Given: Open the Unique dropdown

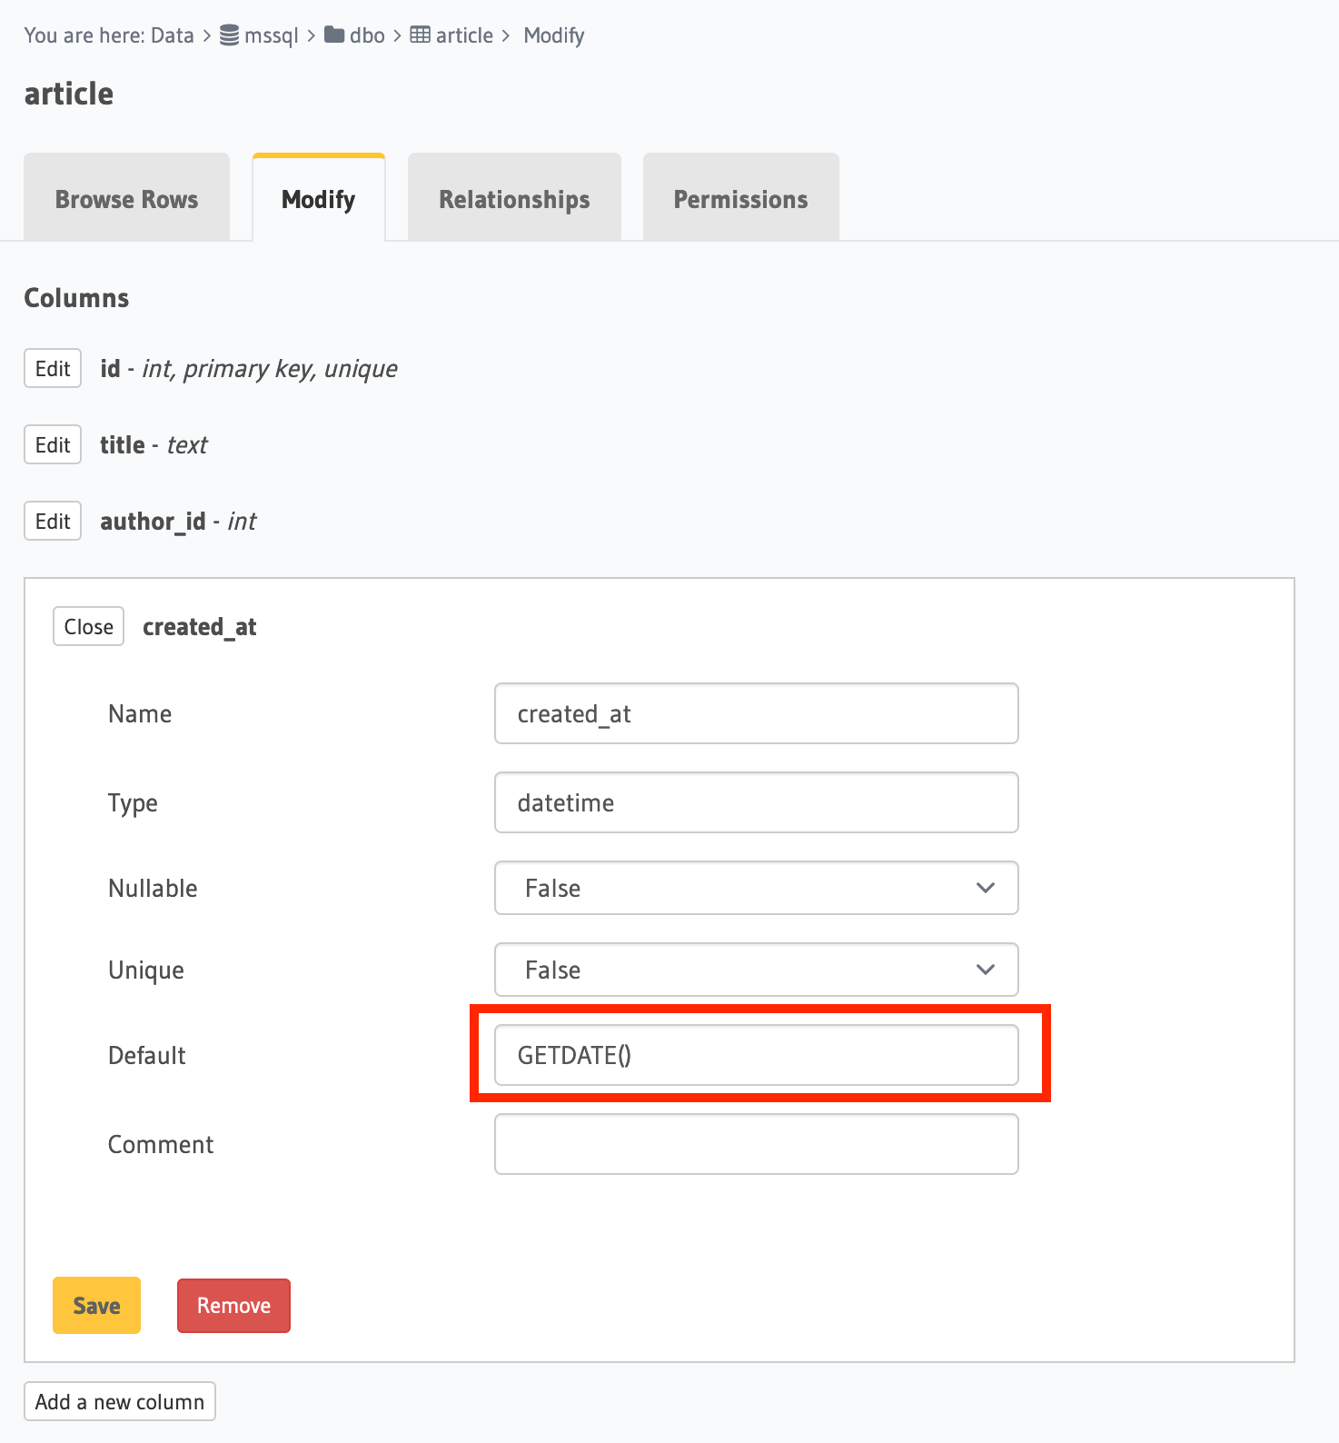Looking at the screenshot, I should click(756, 970).
